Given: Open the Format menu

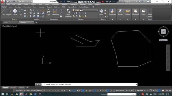Looking at the screenshot, I should 33,4.
